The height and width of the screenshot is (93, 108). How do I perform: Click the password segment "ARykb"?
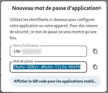(46, 67)
